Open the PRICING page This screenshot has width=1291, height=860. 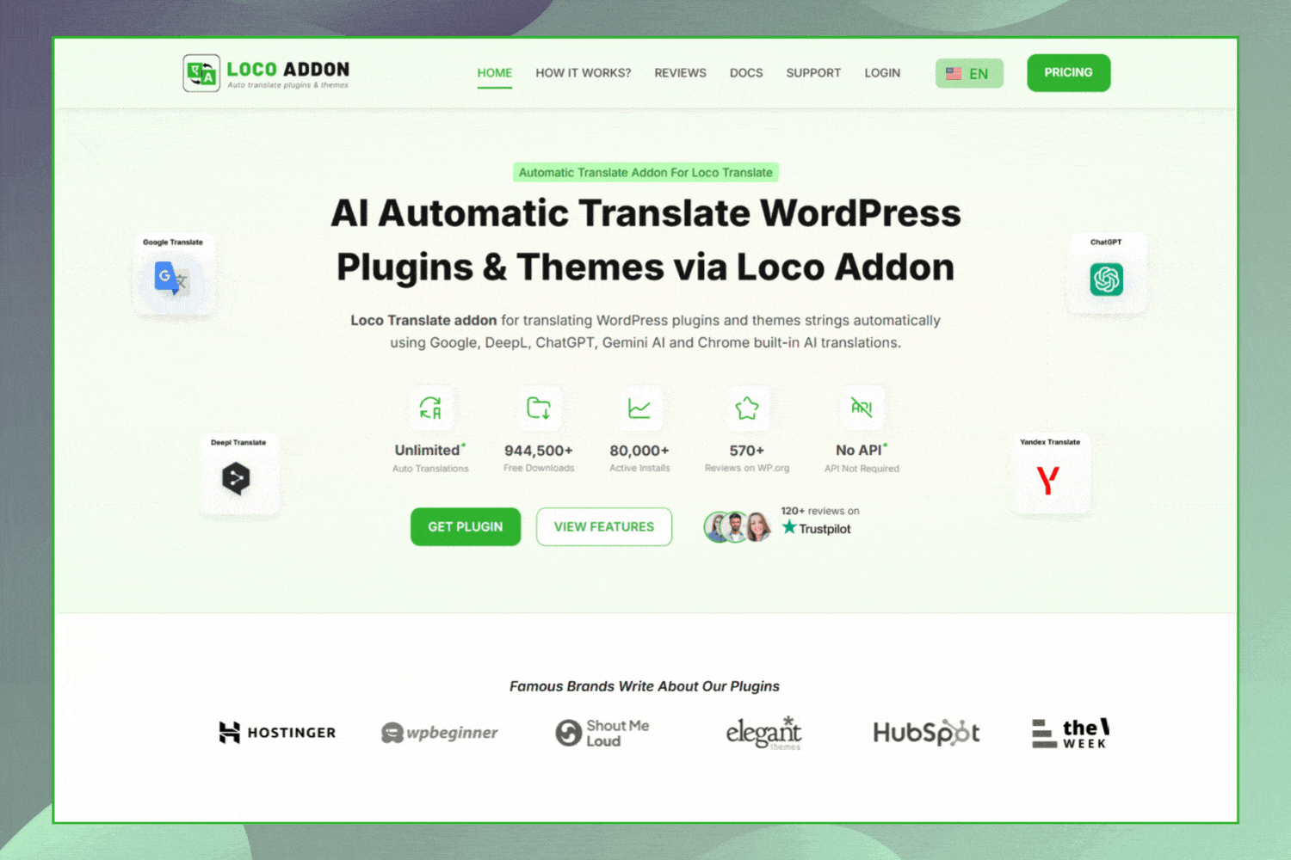pyautogui.click(x=1068, y=73)
